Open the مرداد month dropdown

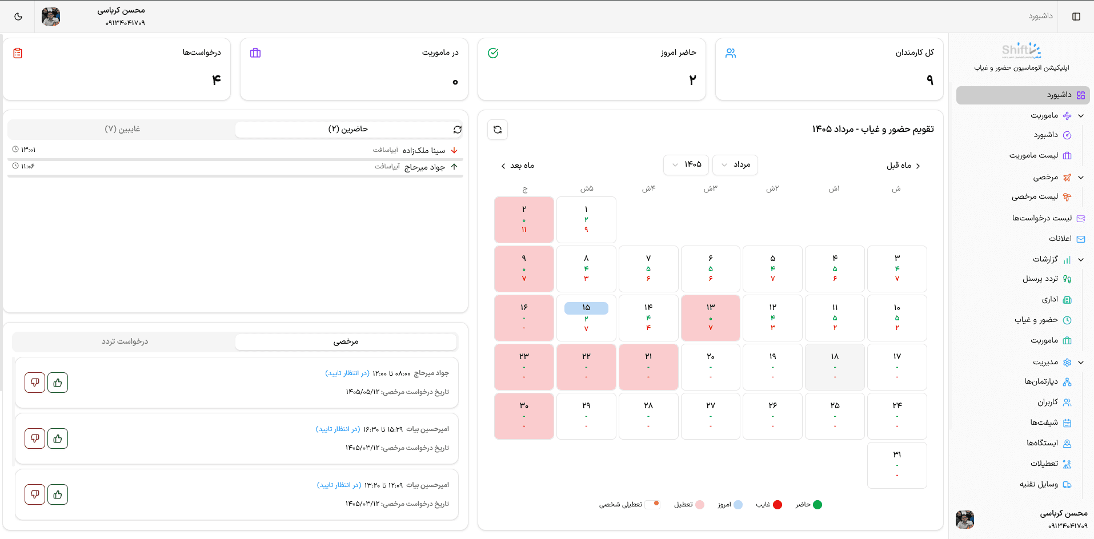(x=735, y=164)
